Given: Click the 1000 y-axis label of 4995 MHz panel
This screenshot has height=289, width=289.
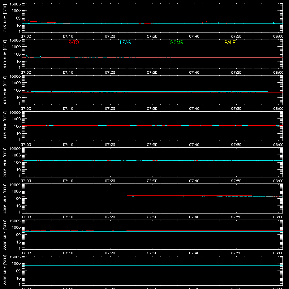Looking at the screenshot, I should (16, 191).
